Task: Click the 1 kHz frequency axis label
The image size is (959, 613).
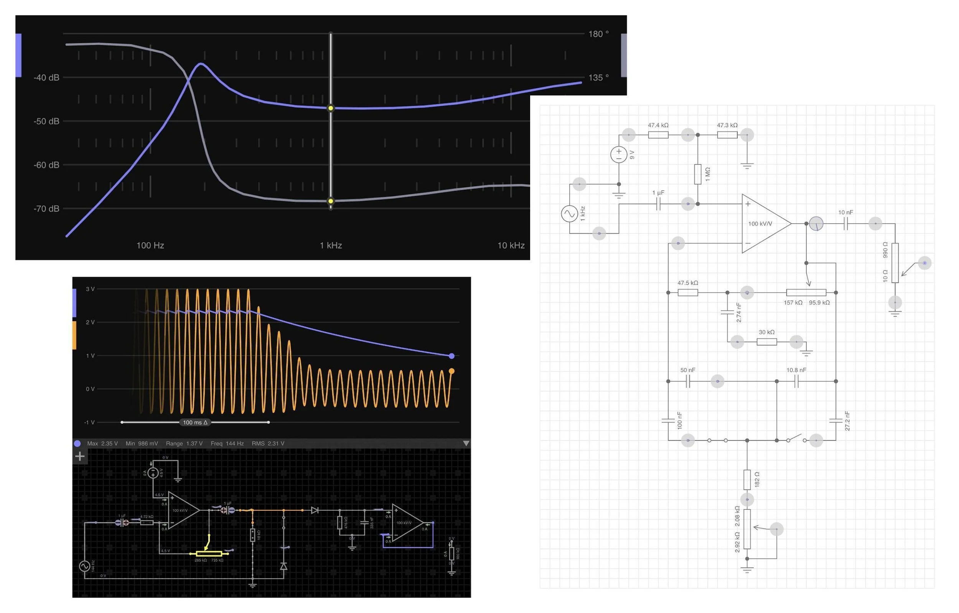Action: tap(331, 245)
